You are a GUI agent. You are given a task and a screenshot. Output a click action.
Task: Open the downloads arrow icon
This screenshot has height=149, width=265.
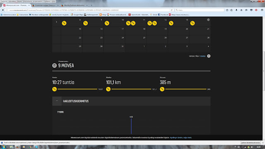coord(236,10)
